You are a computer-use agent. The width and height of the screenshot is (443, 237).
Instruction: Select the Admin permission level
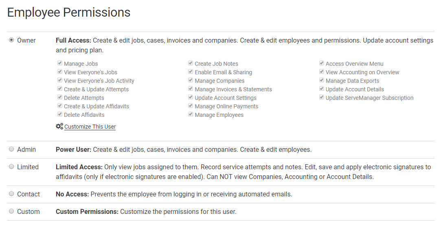(11, 149)
